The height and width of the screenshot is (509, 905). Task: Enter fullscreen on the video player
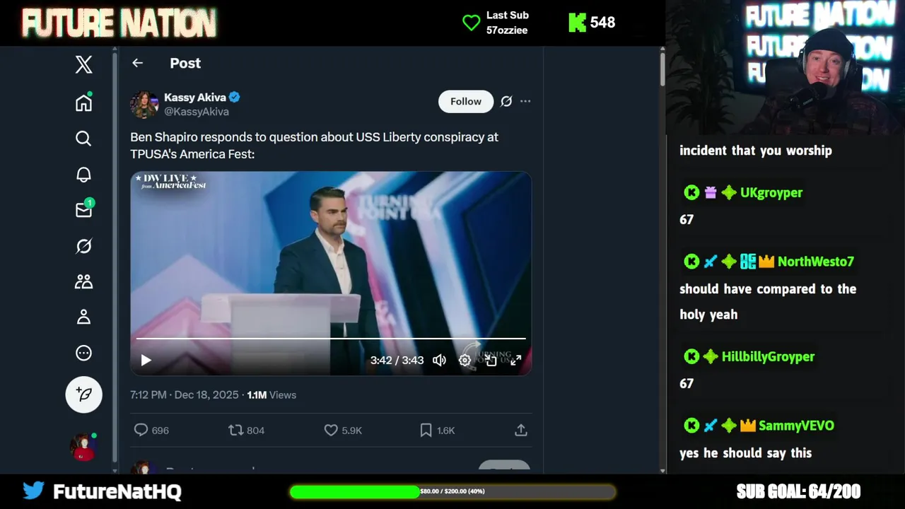[x=516, y=361]
